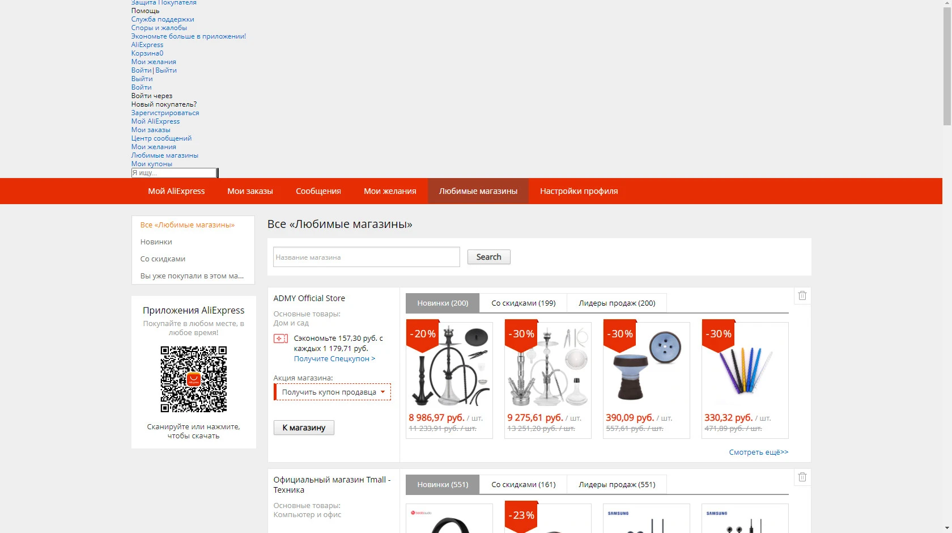Open 'Мои заказы' link in top list

point(151,130)
